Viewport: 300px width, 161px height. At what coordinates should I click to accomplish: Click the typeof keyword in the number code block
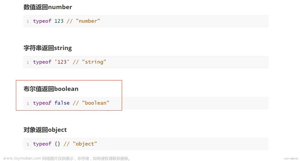(x=42, y=21)
